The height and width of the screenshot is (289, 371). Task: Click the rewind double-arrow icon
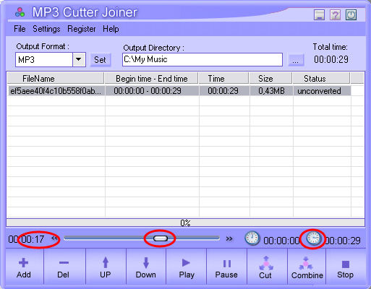tap(55, 238)
